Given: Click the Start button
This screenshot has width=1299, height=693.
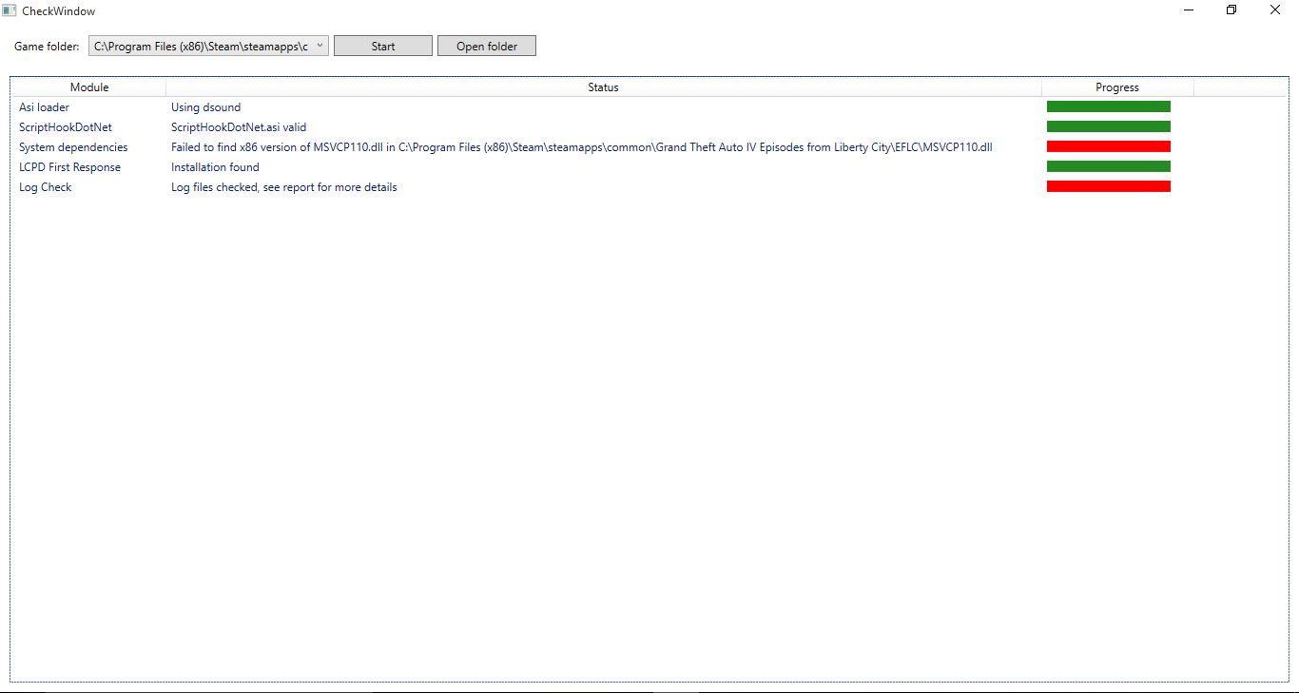Looking at the screenshot, I should 383,46.
